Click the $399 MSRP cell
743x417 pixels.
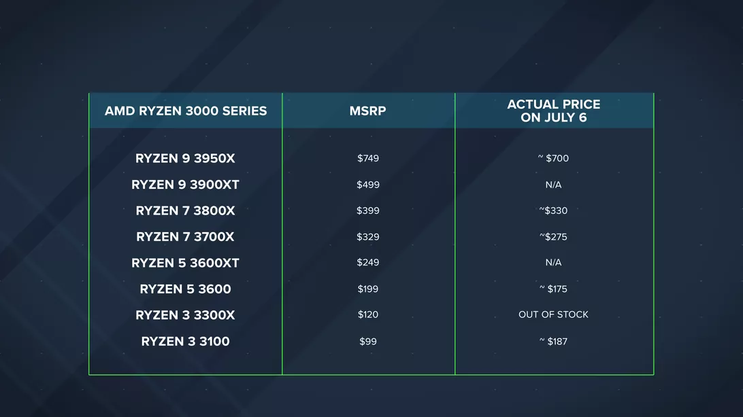(368, 211)
